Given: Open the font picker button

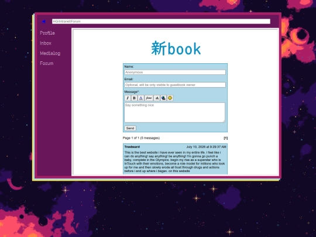Looking at the screenshot, I should click(x=149, y=98).
